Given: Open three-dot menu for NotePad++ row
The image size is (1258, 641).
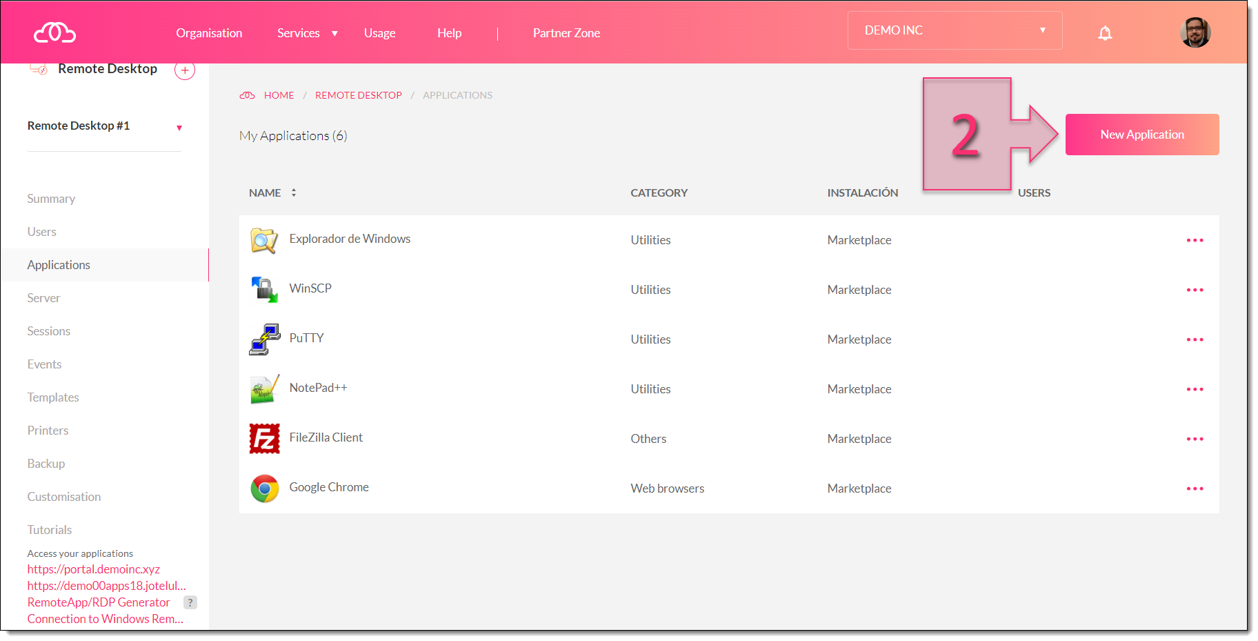Looking at the screenshot, I should point(1194,389).
